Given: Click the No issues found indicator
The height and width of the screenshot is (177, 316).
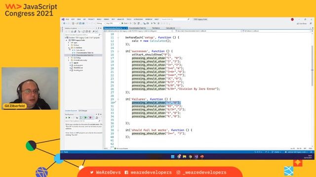Looking at the screenshot, I should click(x=121, y=148).
